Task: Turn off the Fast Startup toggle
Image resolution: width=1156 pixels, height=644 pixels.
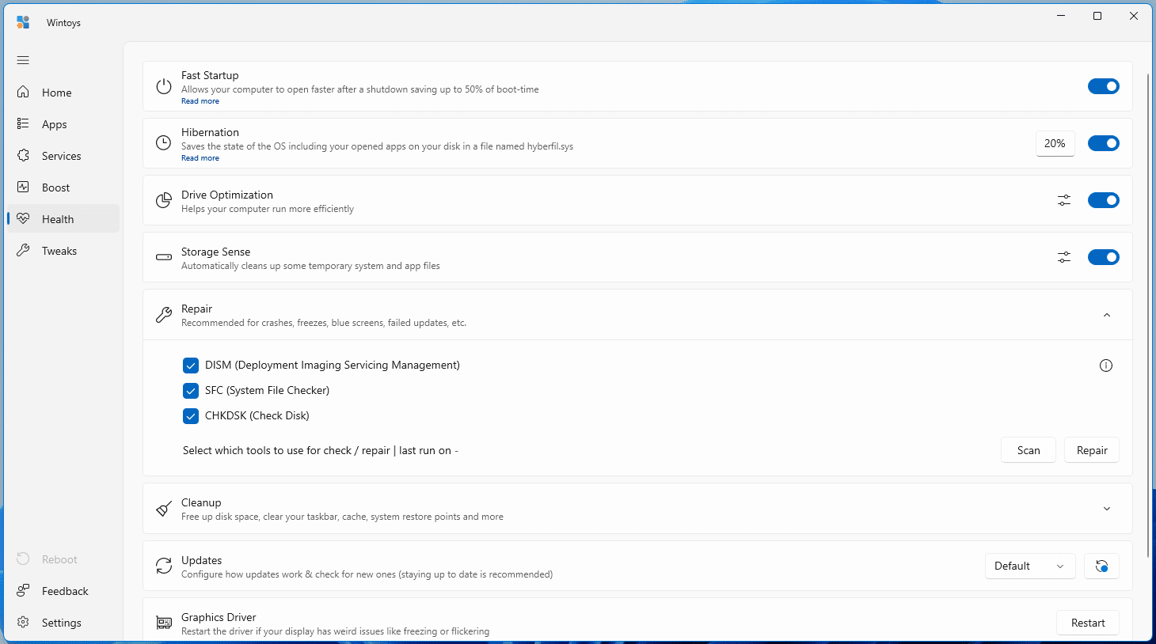Action: [x=1104, y=86]
